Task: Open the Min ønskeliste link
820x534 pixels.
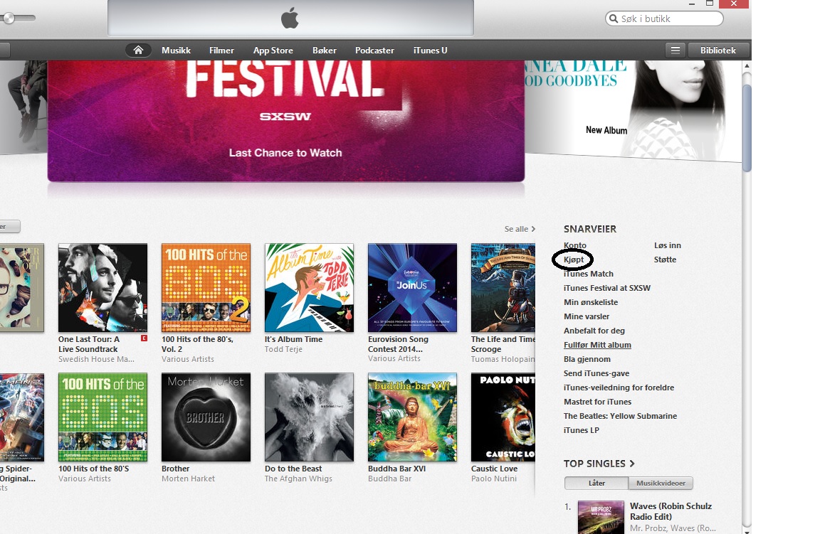Action: tap(590, 302)
